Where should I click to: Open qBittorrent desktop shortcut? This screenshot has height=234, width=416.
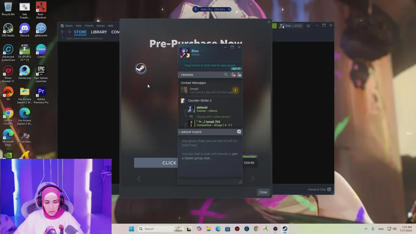click(x=41, y=30)
